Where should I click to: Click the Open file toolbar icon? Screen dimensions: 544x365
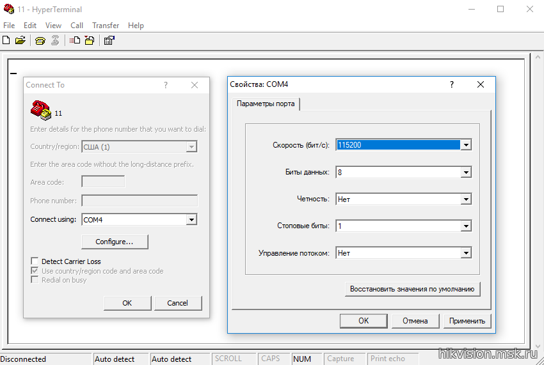pos(20,40)
